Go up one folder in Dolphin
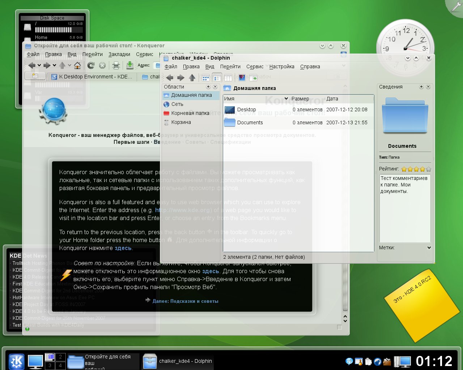Screen dimensions: 463x370 click(x=192, y=77)
